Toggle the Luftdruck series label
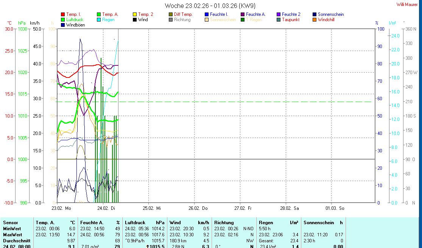This screenshot has height=248, width=422. point(75,20)
